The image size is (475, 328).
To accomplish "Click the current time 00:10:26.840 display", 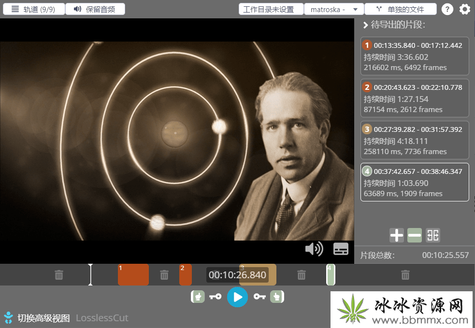I will click(238, 275).
